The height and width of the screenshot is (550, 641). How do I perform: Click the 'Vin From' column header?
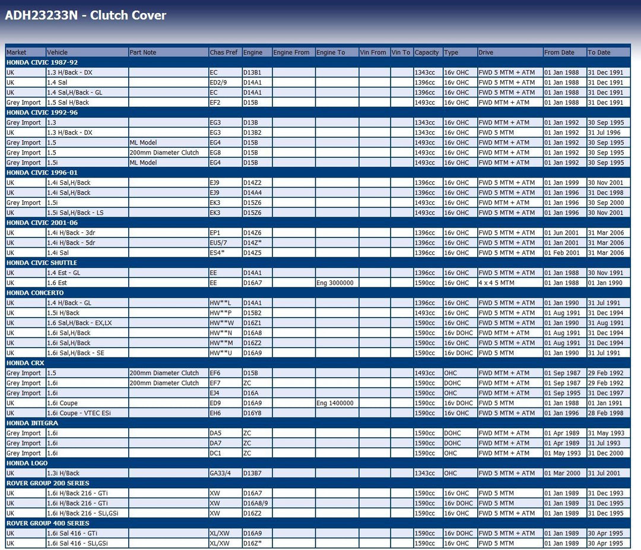click(375, 52)
